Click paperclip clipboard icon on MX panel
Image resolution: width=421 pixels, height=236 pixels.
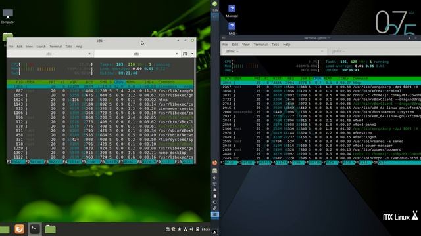[215, 208]
